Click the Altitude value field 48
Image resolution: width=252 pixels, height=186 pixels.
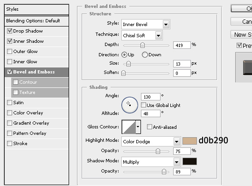pyautogui.click(x=151, y=113)
